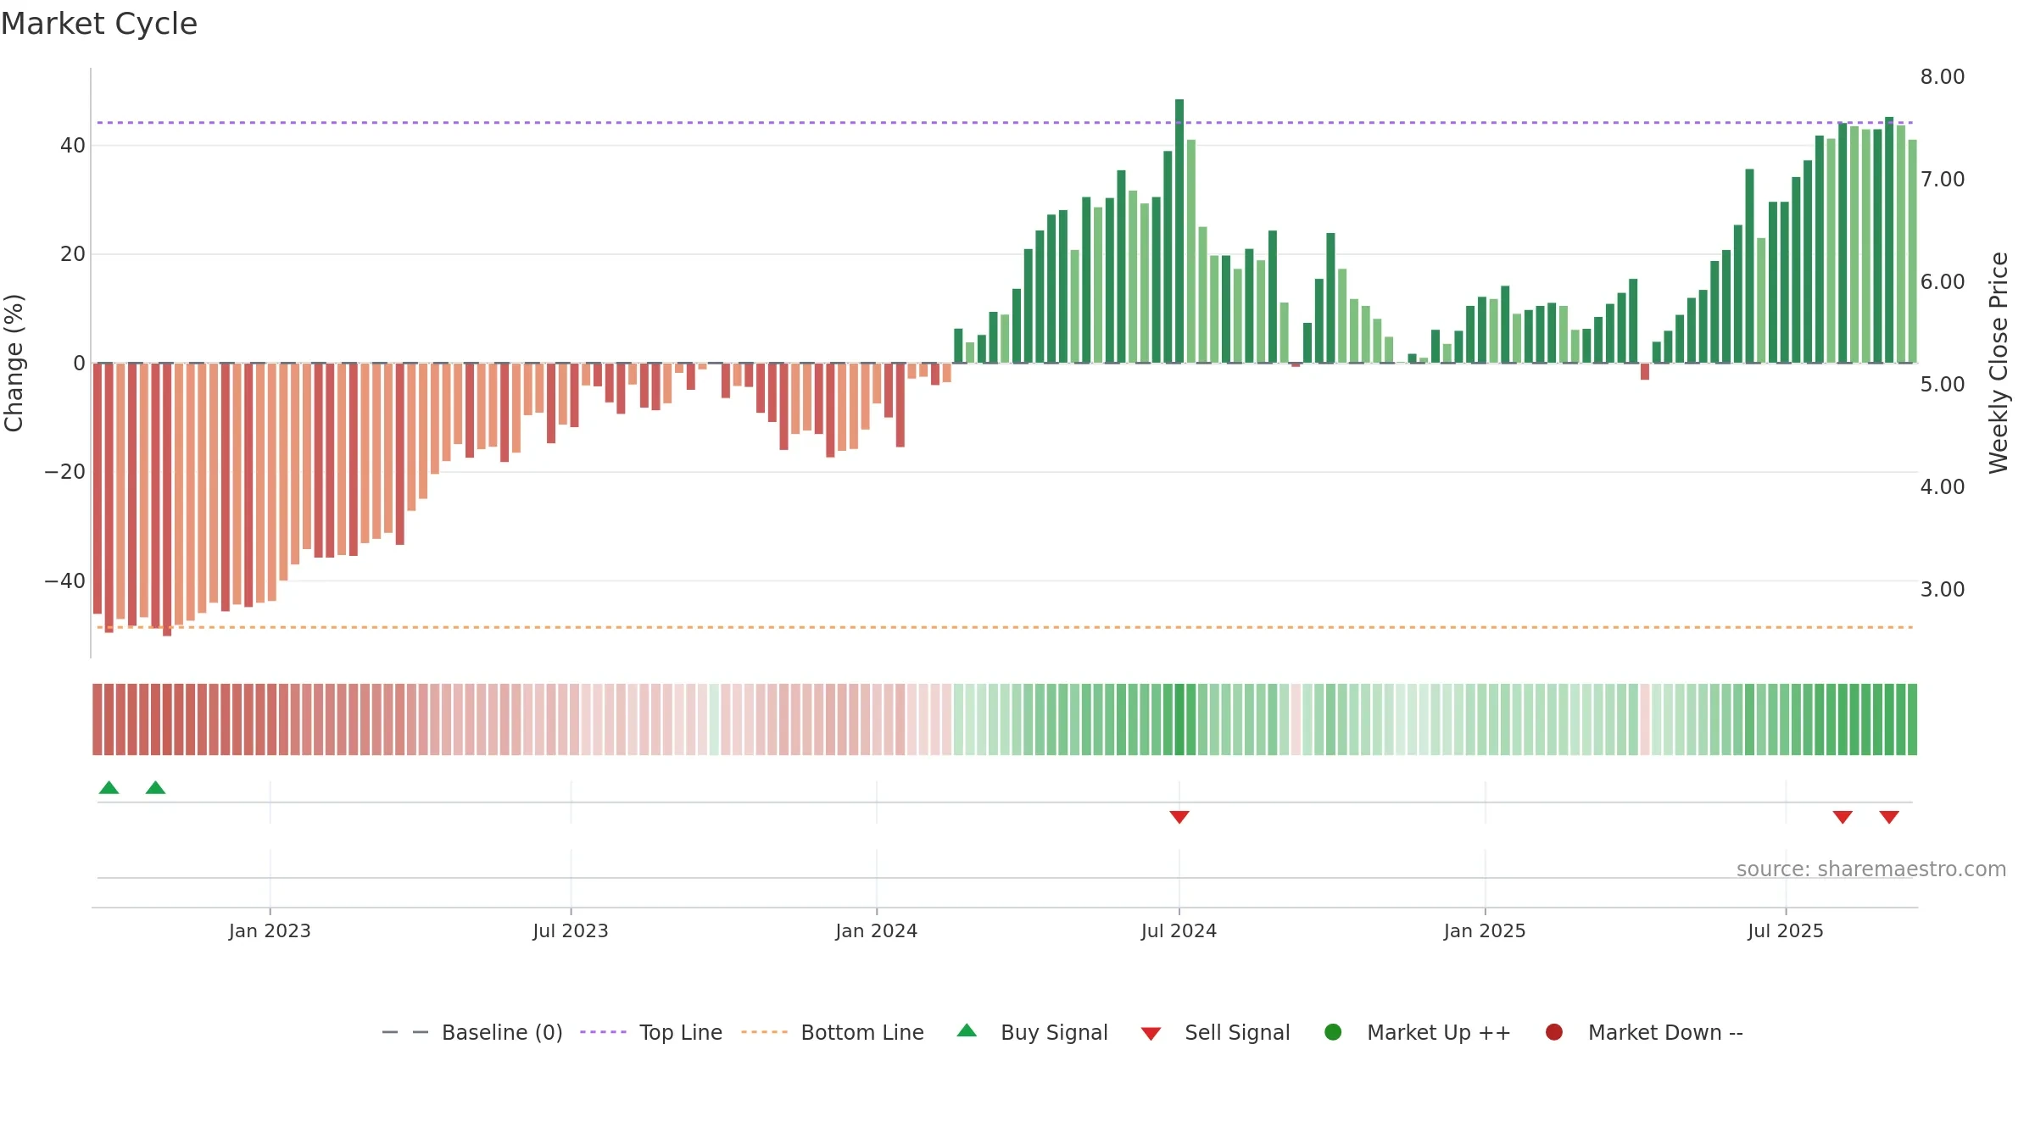Click the Weekly Close Price axis title
The height and width of the screenshot is (1144, 2035).
[x=1999, y=363]
